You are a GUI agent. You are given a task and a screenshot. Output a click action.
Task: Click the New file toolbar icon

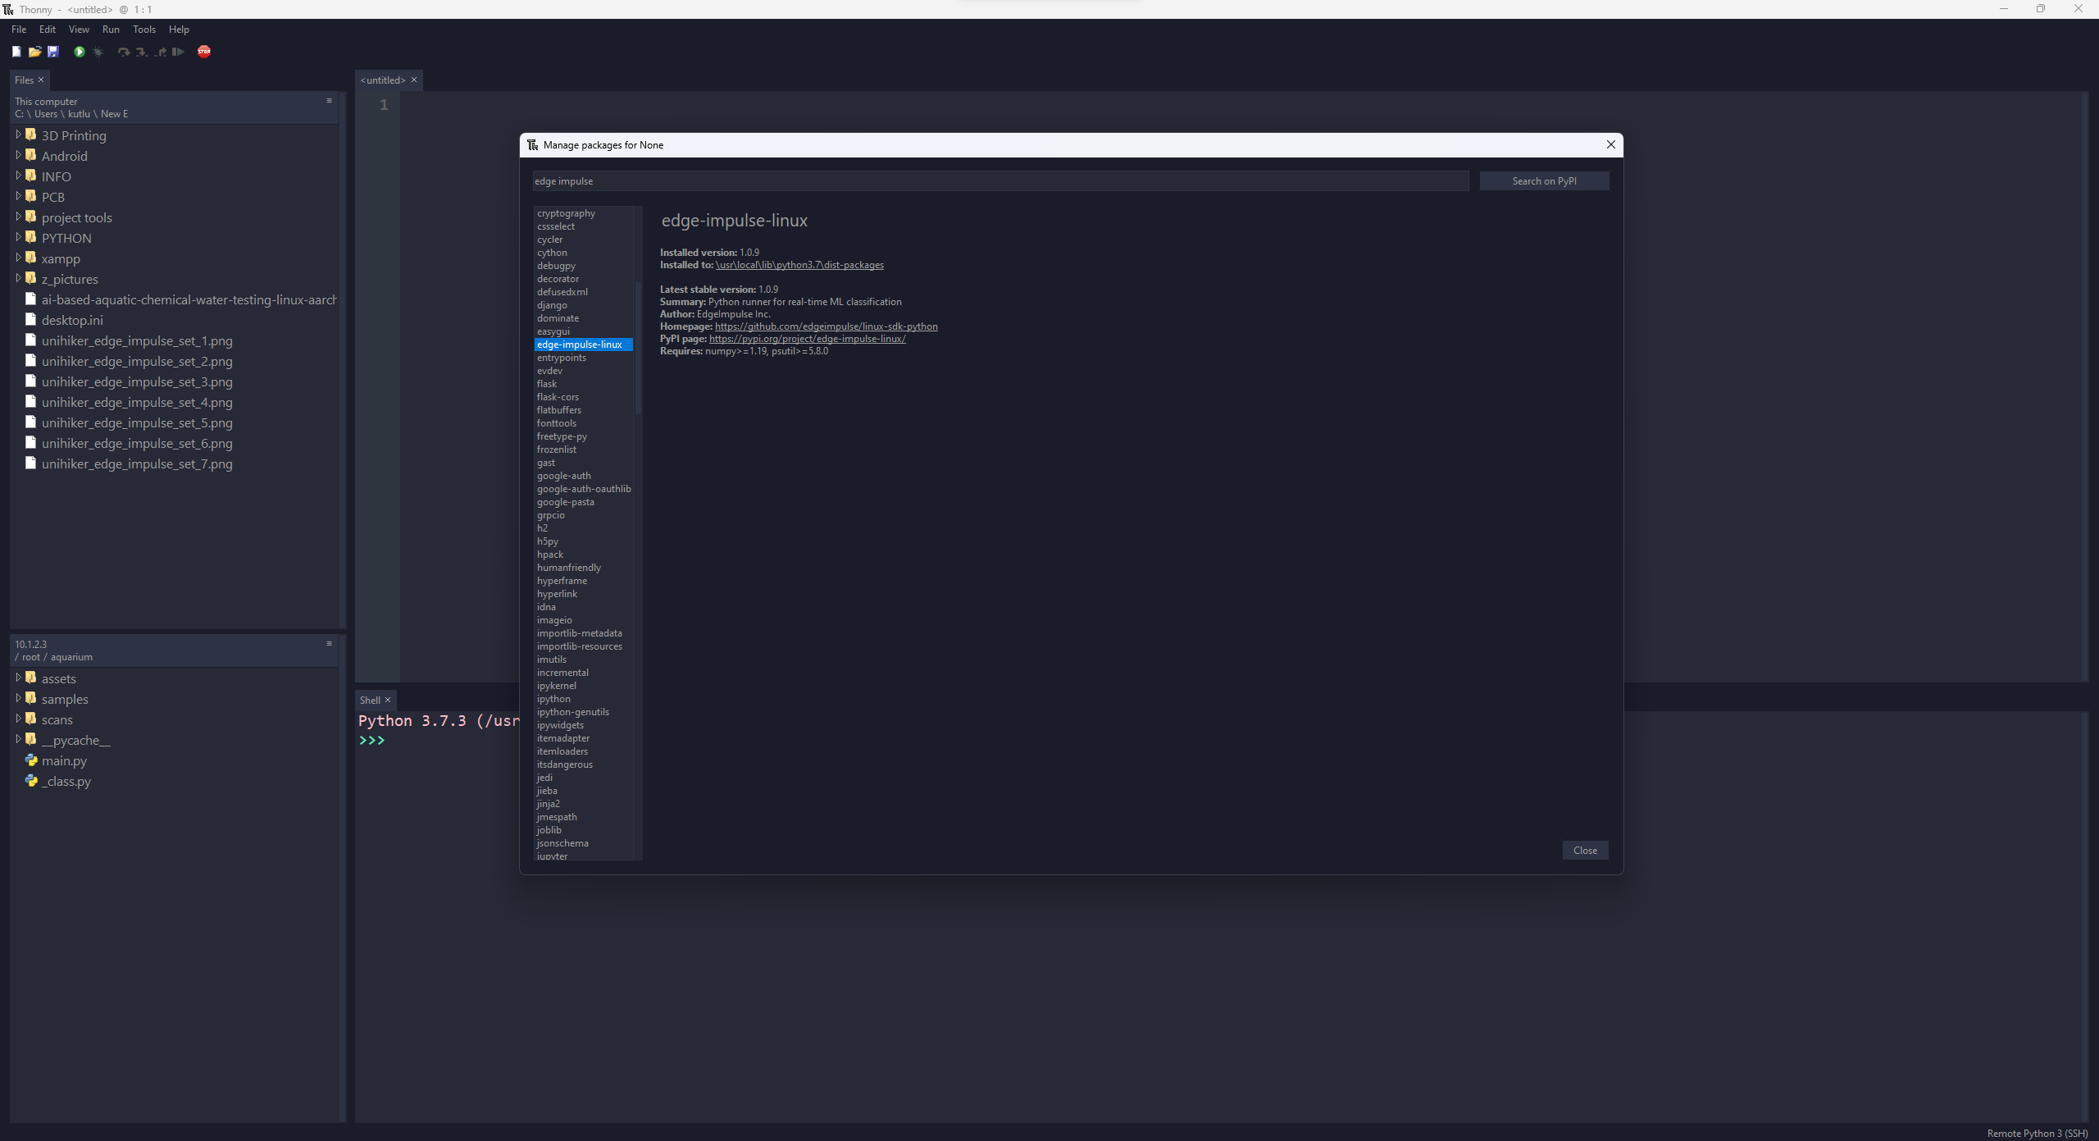[16, 52]
